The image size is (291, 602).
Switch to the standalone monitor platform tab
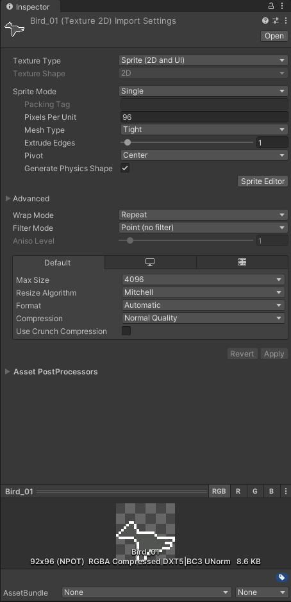click(150, 262)
